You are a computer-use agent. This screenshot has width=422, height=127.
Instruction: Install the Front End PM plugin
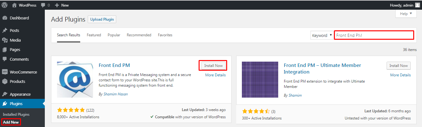(213, 66)
